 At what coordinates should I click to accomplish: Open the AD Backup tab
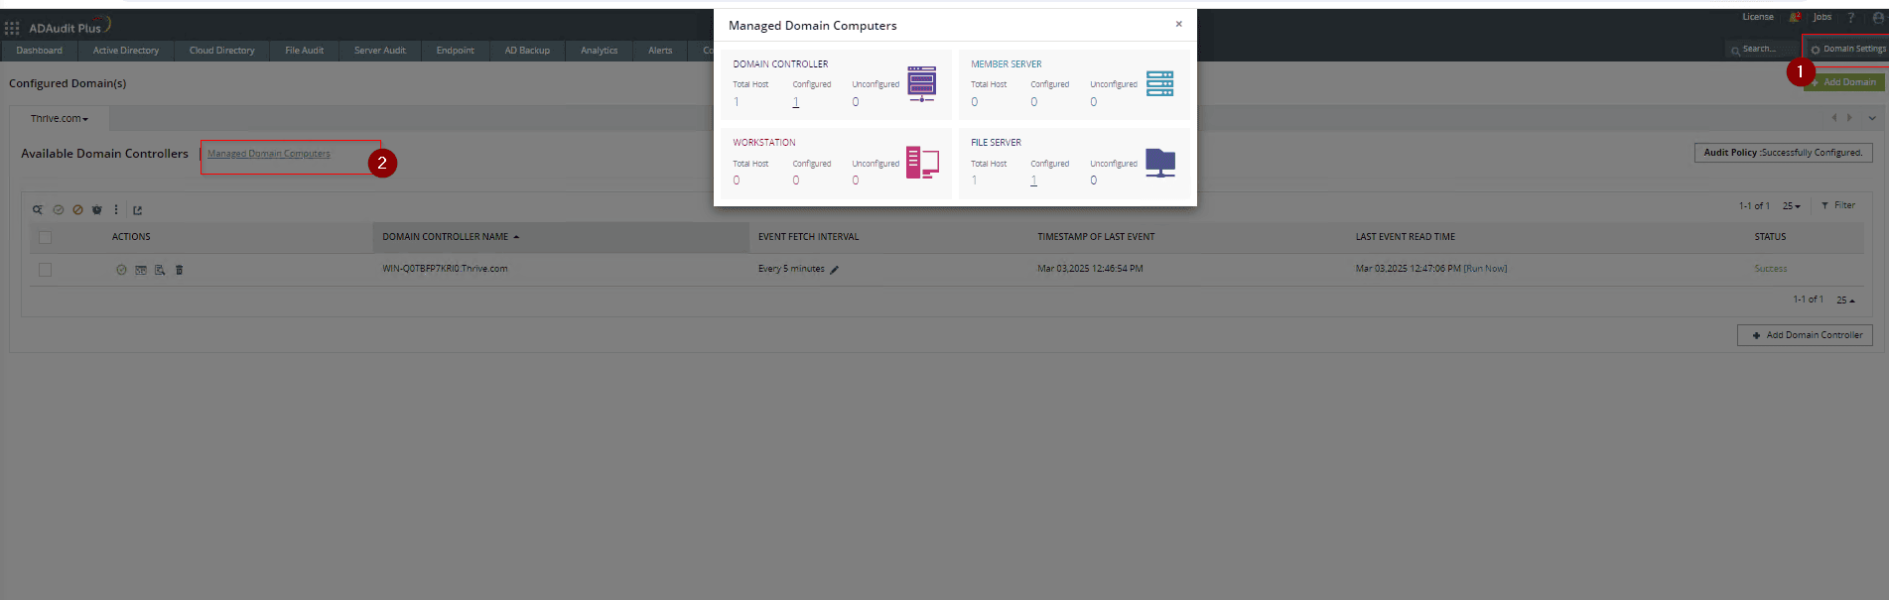pyautogui.click(x=527, y=51)
